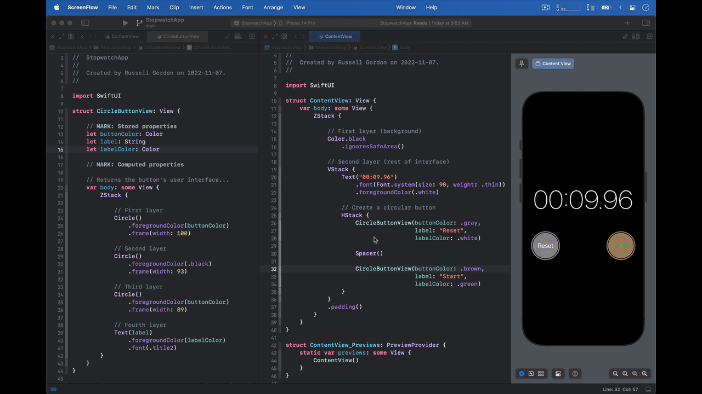The image size is (702, 394).
Task: Select the Selectable mode cursor icon
Action: coord(531,373)
